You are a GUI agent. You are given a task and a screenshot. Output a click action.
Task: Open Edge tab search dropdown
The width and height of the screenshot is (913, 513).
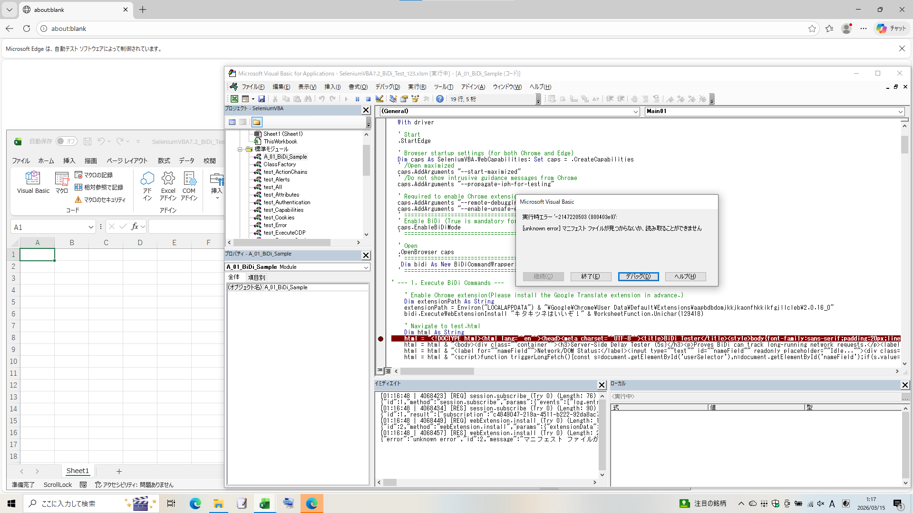point(10,9)
